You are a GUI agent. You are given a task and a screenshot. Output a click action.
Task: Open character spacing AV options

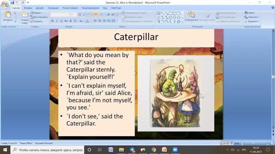[x=75, y=21]
